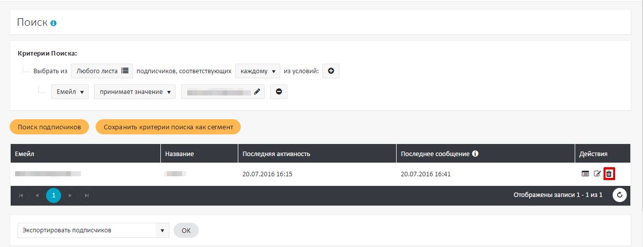Sort table by Емейл column header

point(25,154)
